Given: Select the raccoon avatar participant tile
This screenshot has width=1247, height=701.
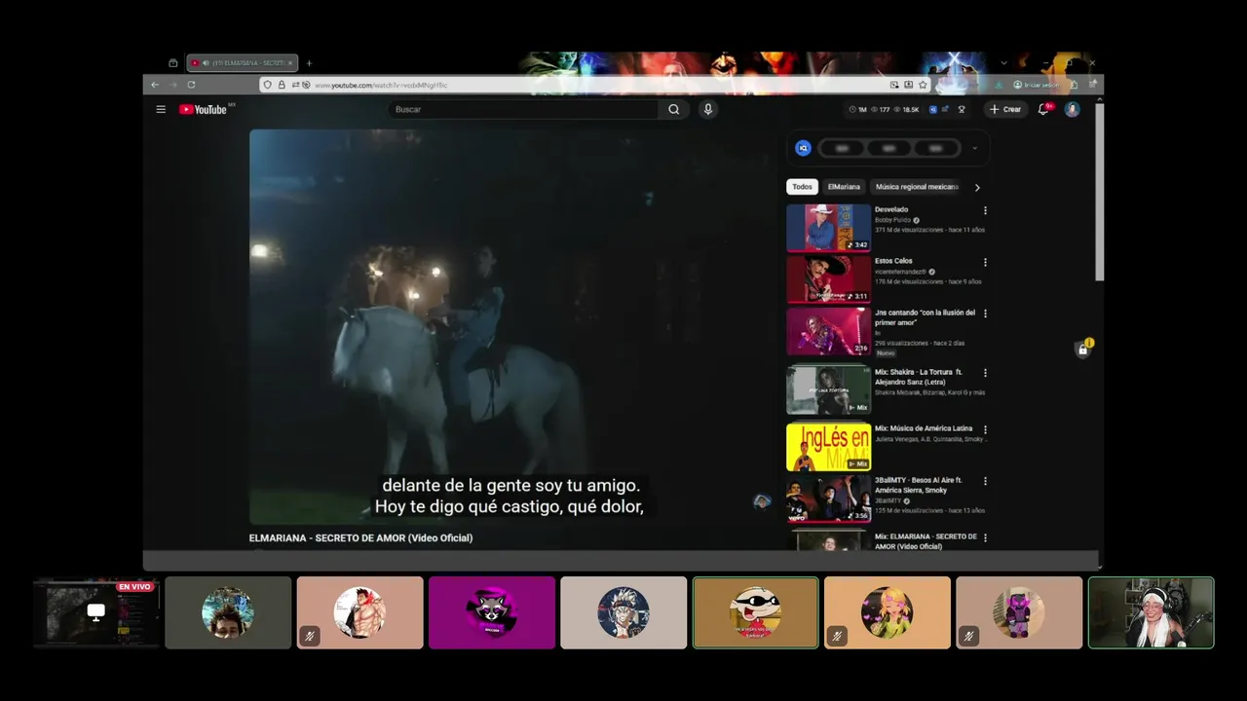Looking at the screenshot, I should (492, 612).
